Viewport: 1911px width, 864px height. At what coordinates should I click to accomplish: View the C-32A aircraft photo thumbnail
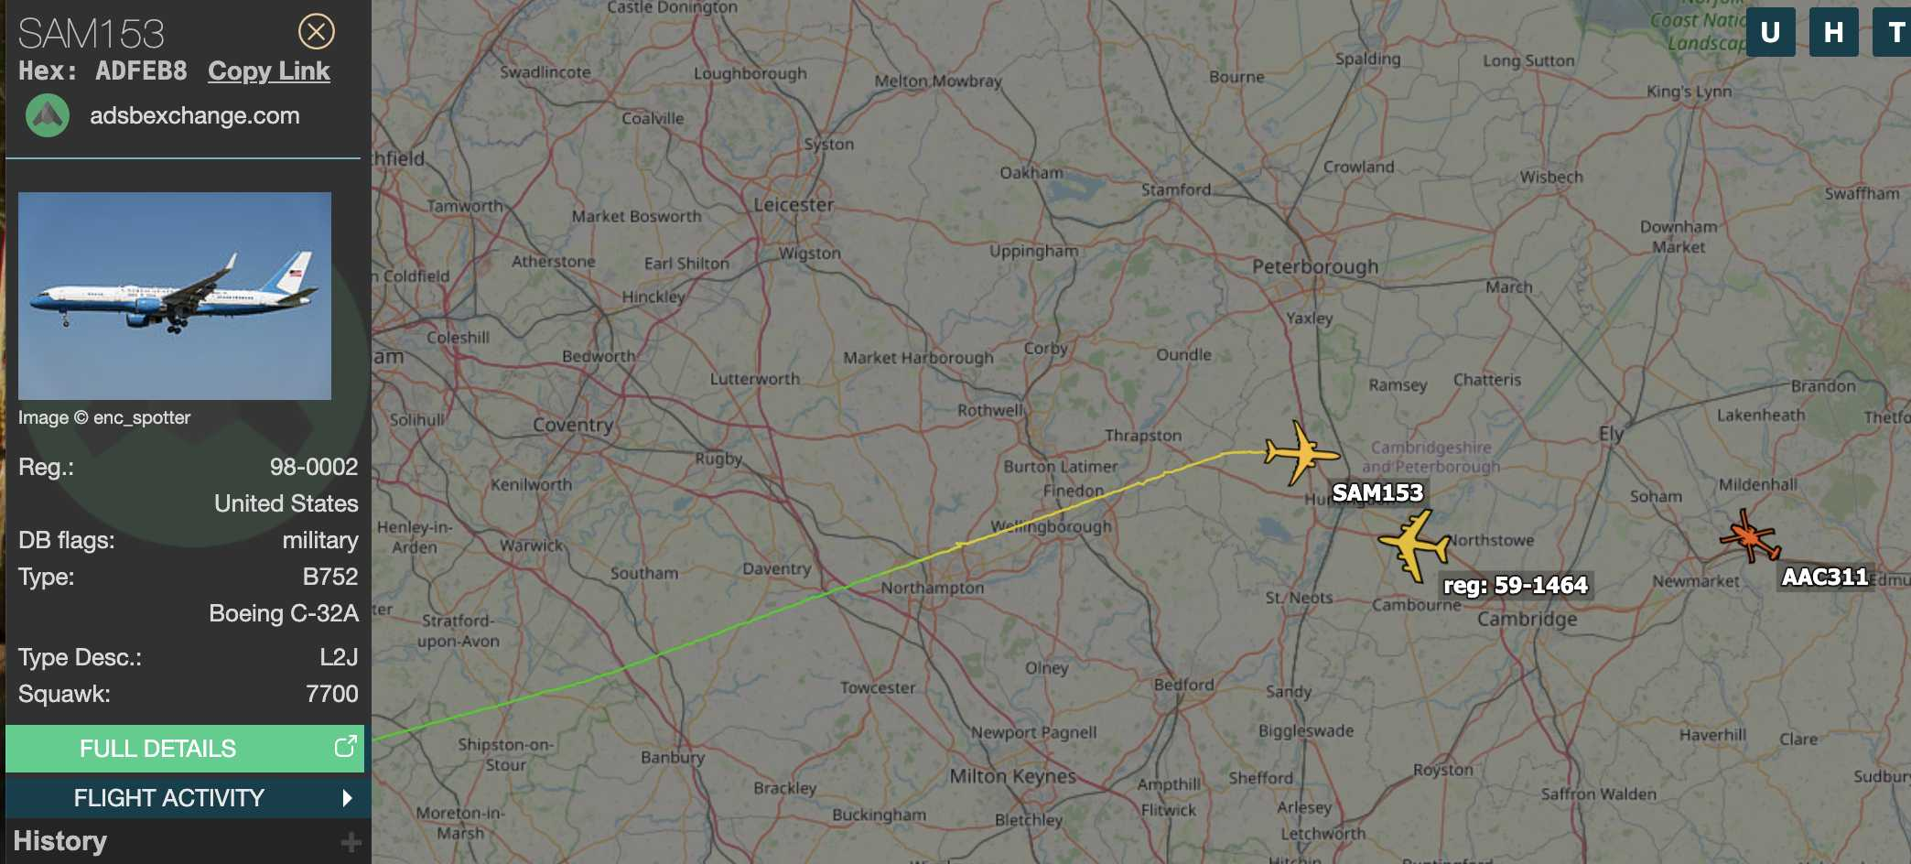(x=175, y=296)
